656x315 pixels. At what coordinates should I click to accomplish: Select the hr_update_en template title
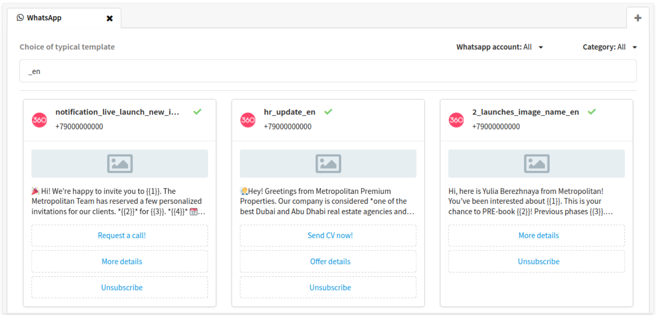[290, 112]
